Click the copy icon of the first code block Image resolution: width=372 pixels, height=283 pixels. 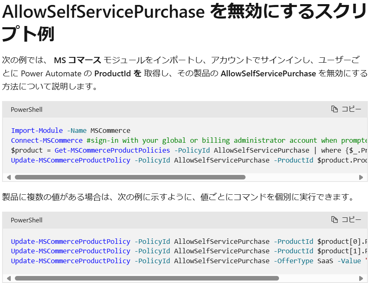point(334,109)
